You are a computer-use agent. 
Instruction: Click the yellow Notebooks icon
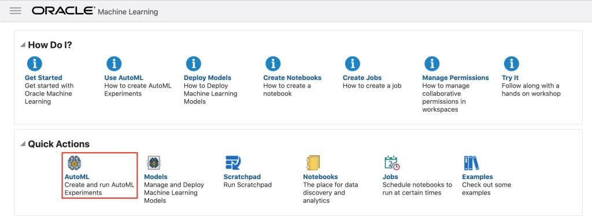click(x=313, y=163)
